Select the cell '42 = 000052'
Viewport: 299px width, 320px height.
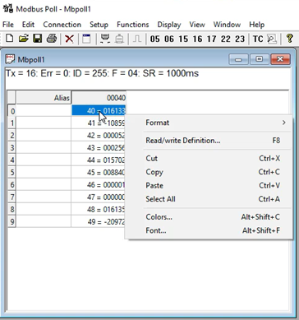[x=99, y=136]
